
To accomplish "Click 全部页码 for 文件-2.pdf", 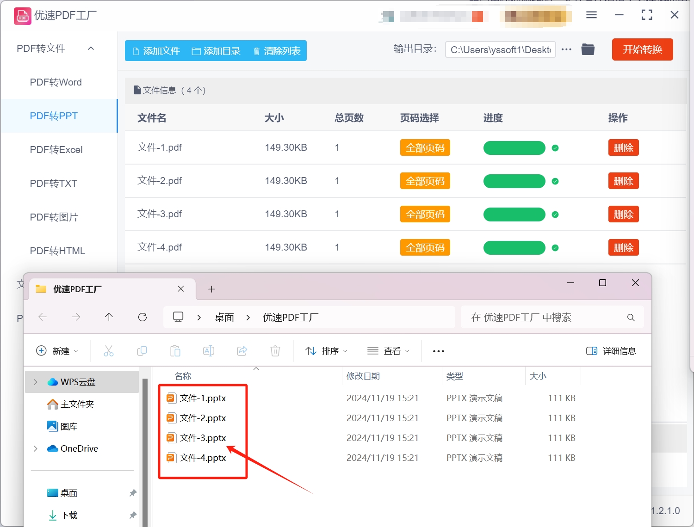I will tap(425, 181).
